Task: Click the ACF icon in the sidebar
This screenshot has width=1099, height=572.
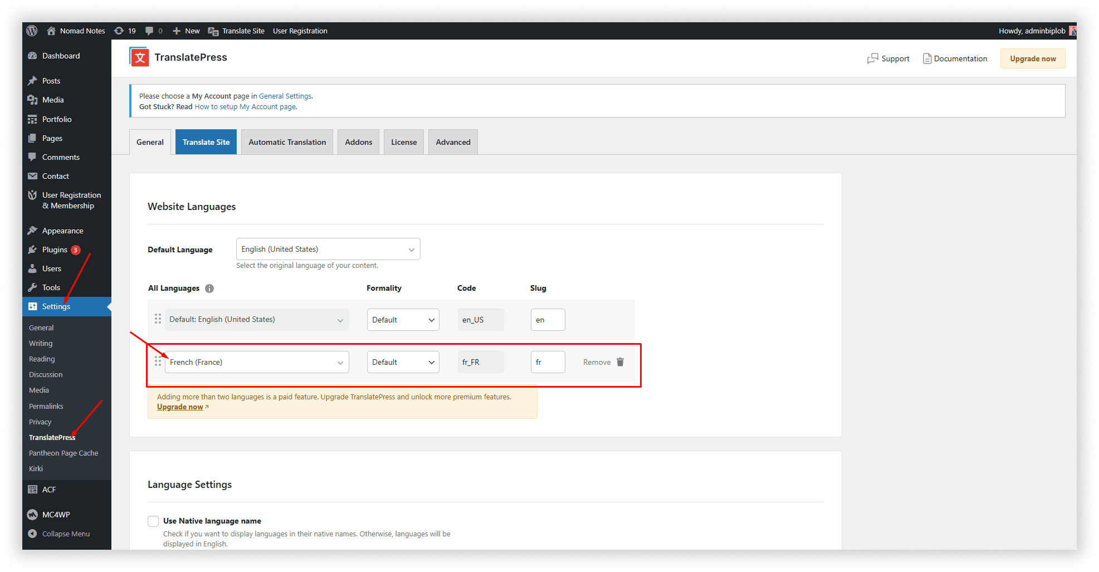Action: pyautogui.click(x=32, y=490)
